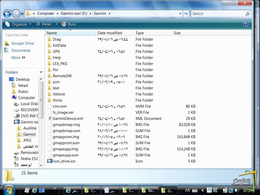Select fahad folder in tree

tap(23, 85)
